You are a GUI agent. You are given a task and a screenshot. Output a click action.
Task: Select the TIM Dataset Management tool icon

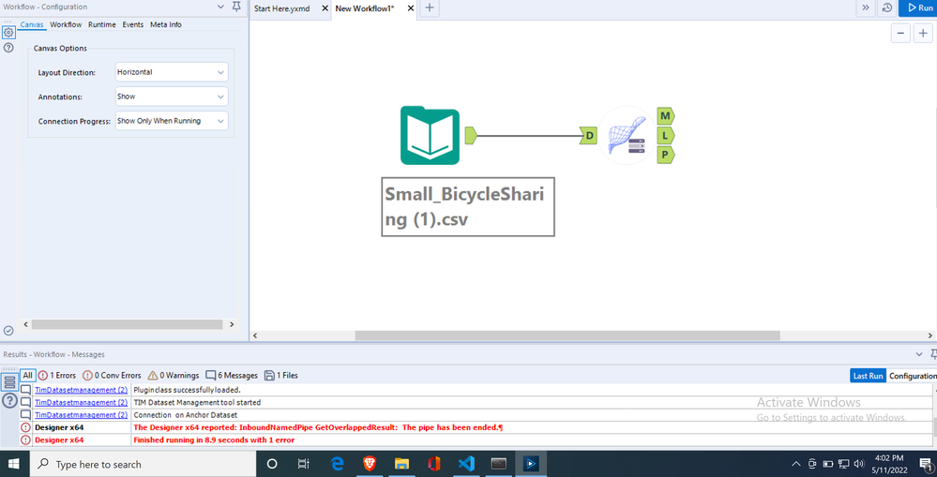[627, 136]
